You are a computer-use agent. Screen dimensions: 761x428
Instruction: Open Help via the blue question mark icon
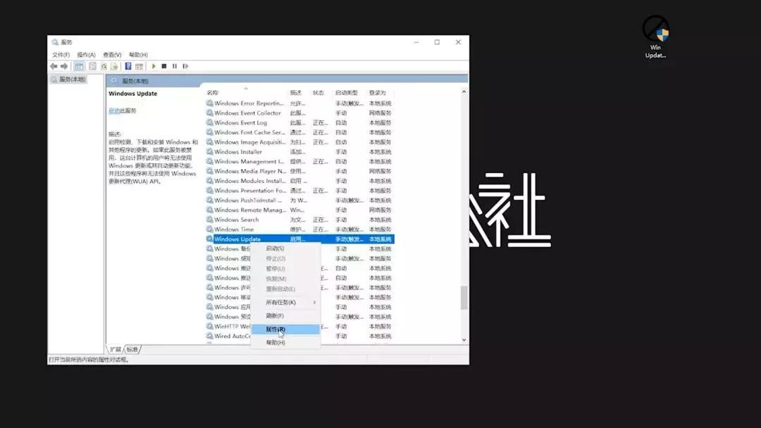point(128,65)
